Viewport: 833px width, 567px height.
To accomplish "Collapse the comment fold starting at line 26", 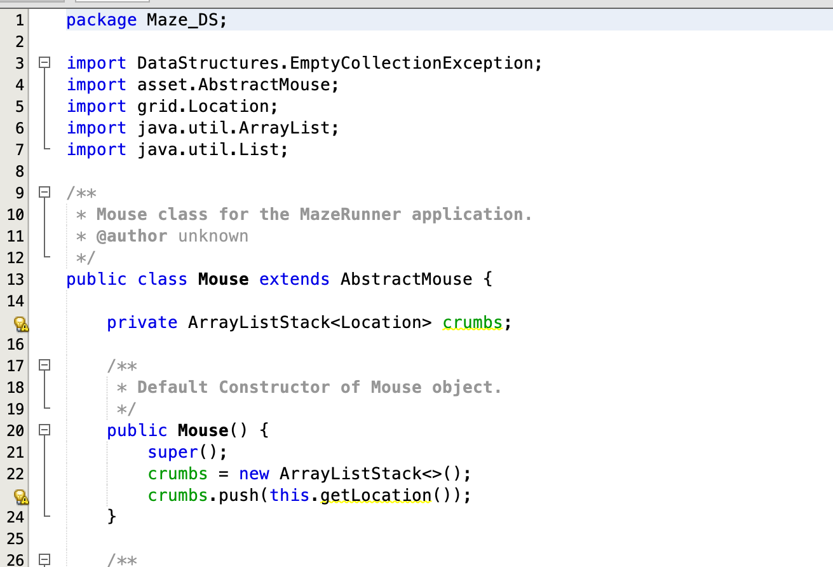I will click(x=44, y=559).
